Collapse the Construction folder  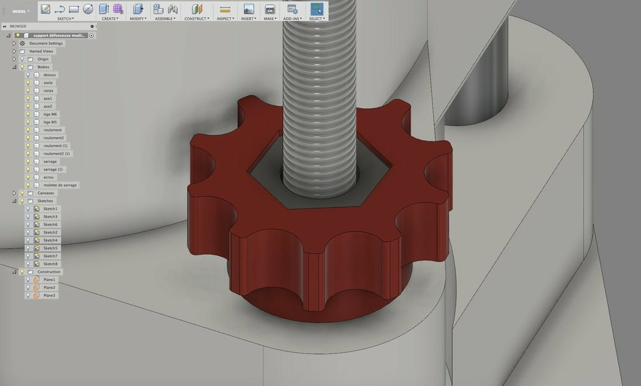click(14, 272)
